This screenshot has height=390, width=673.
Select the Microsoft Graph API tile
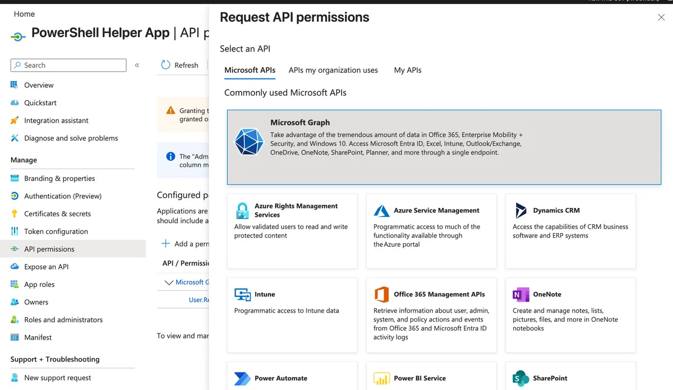coord(444,147)
